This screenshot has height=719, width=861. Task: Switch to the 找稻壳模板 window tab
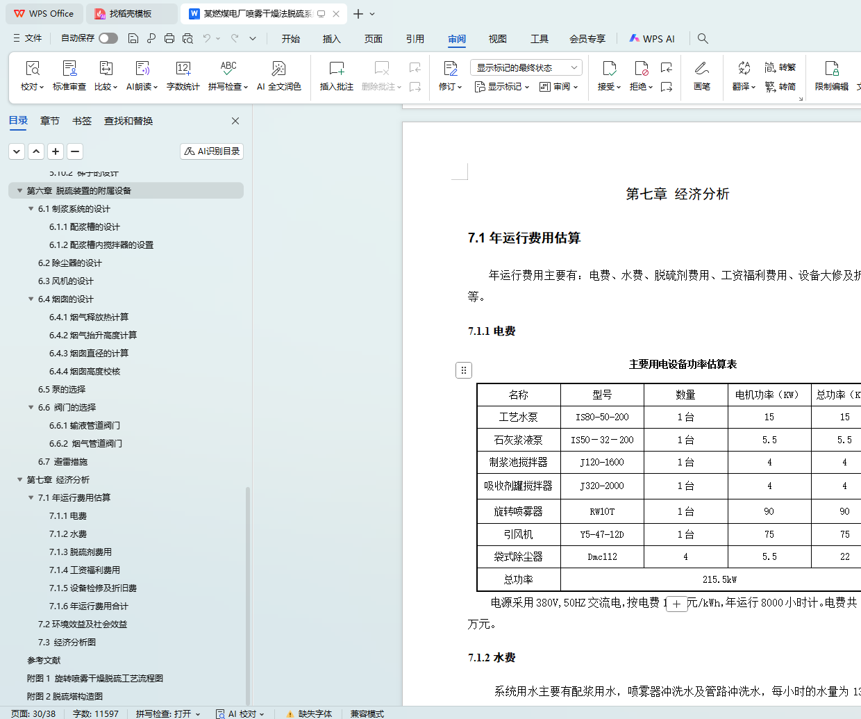tap(131, 14)
